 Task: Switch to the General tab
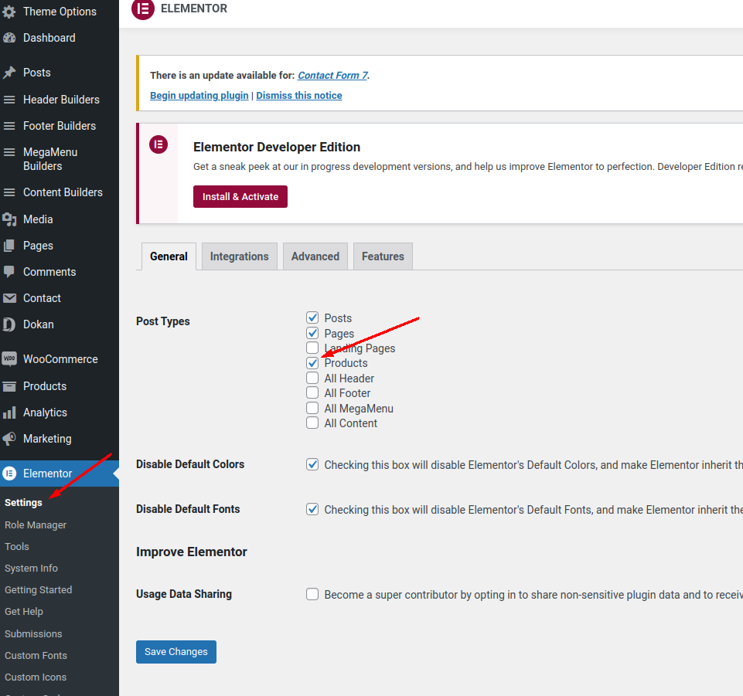(x=169, y=256)
